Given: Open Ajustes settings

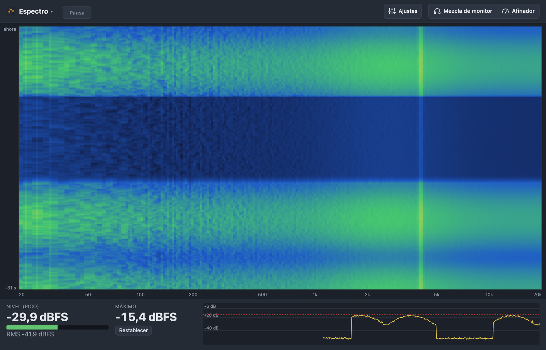Looking at the screenshot, I should coord(403,11).
